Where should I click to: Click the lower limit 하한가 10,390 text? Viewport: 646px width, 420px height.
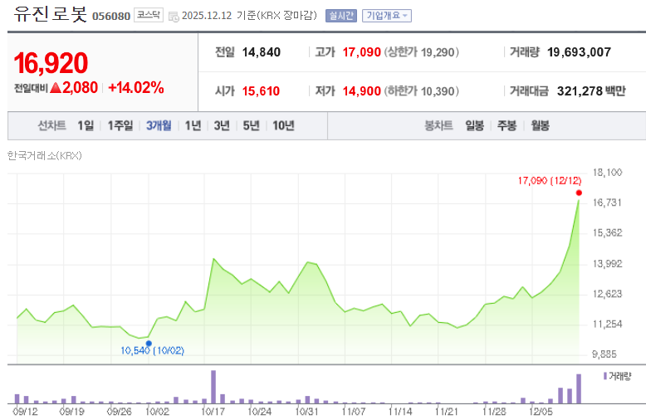(422, 91)
